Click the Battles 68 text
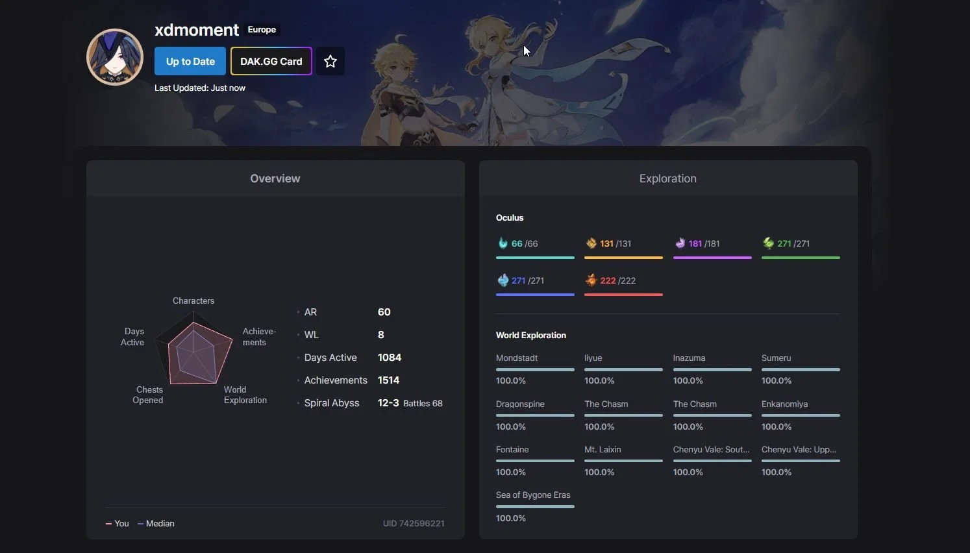This screenshot has width=970, height=553. coord(423,403)
